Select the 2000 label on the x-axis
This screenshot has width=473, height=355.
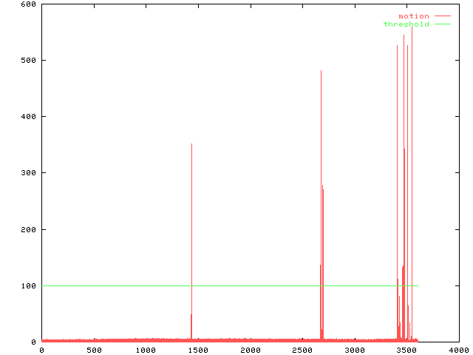pos(250,350)
